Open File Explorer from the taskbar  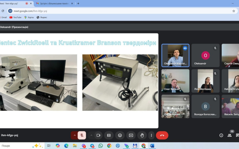(x=75, y=146)
